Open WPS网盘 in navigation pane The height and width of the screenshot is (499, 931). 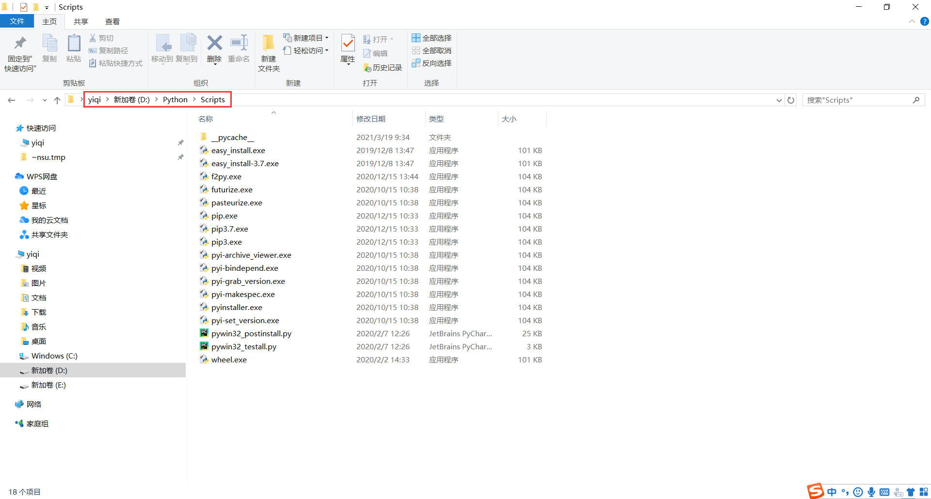(42, 176)
